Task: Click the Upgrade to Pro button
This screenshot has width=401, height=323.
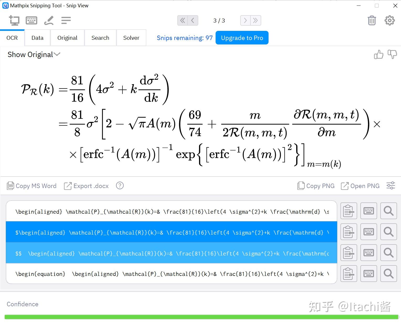Action: 242,38
